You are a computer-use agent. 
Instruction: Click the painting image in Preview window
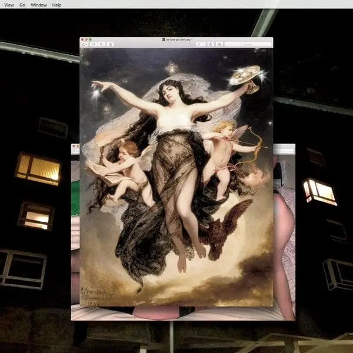tap(176, 176)
